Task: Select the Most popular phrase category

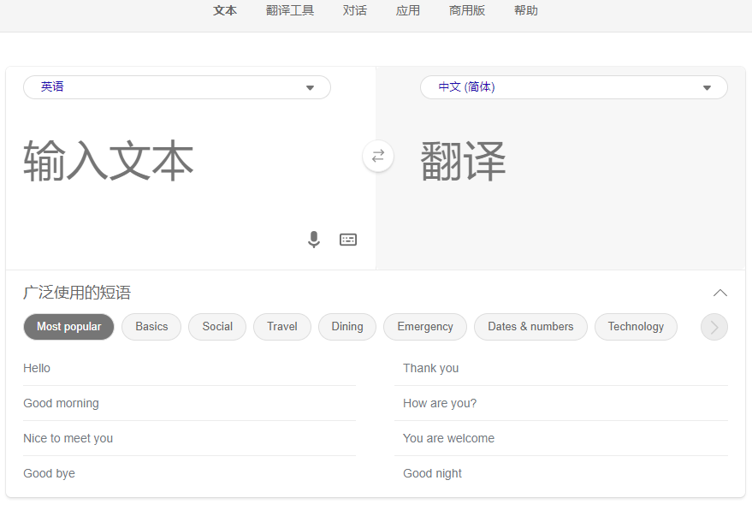Action: pos(68,327)
